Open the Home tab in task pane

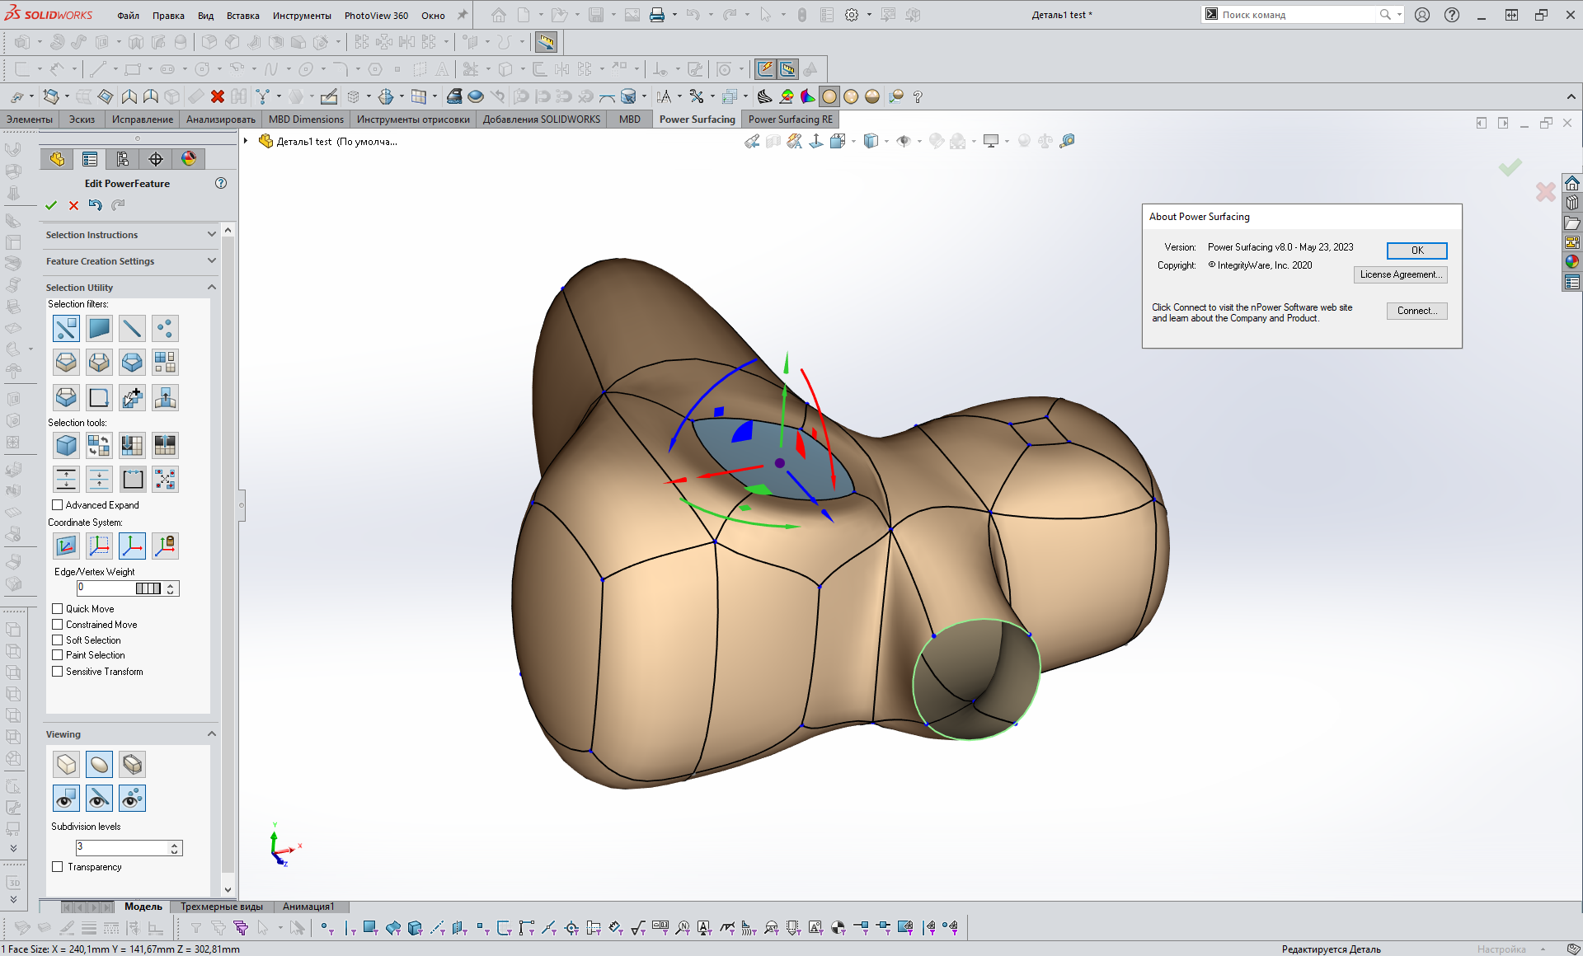coord(1572,183)
